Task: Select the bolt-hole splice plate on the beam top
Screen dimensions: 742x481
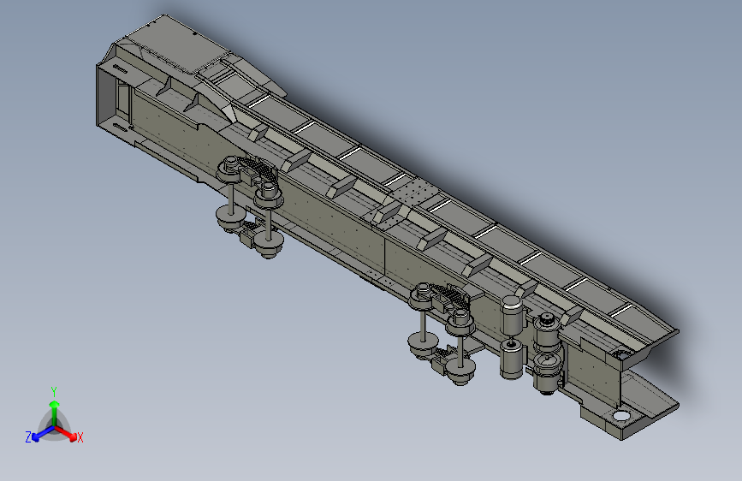Action: 413,193
